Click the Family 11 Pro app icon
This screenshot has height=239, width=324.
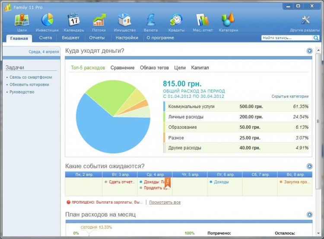coord(8,7)
